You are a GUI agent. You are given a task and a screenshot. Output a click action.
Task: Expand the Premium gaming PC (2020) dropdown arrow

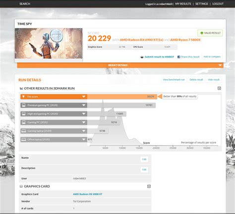tap(84, 105)
